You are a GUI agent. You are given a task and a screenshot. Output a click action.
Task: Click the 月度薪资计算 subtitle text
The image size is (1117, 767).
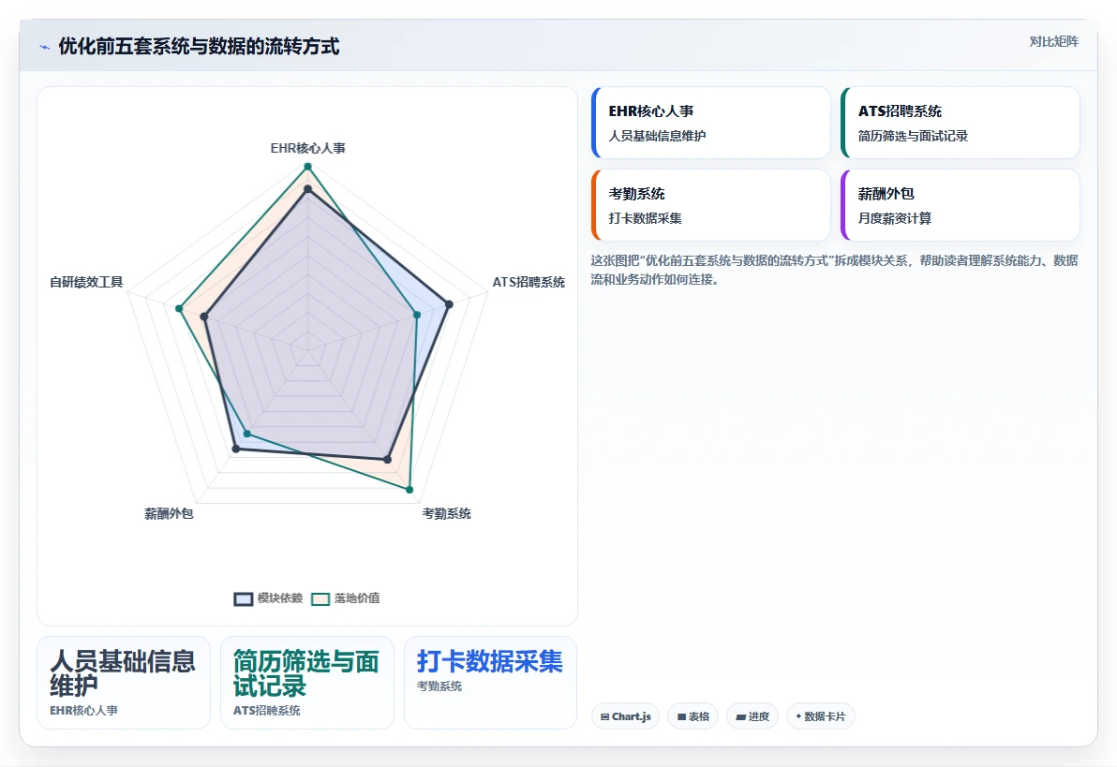(x=894, y=218)
